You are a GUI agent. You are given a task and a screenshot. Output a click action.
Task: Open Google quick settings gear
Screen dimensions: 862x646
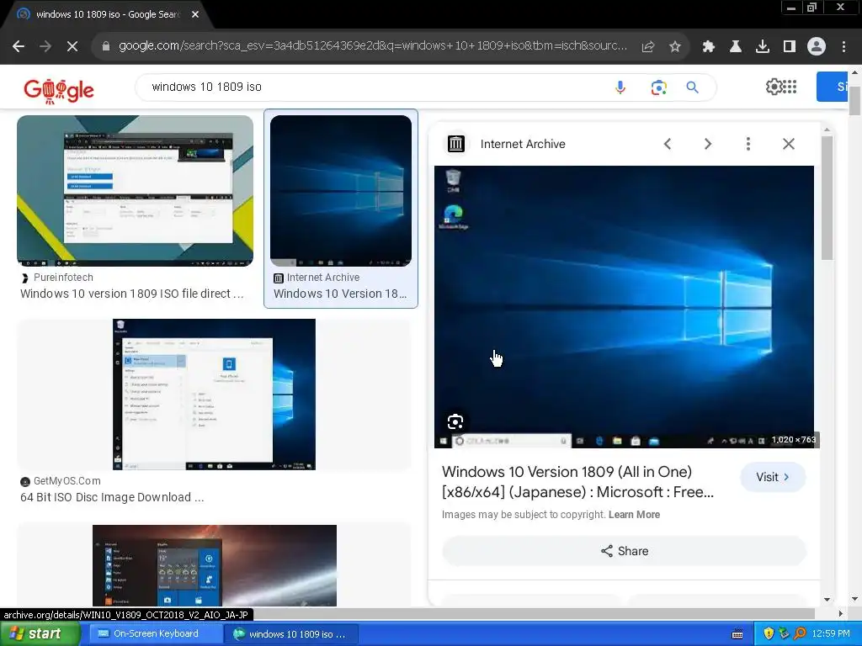[x=774, y=87]
